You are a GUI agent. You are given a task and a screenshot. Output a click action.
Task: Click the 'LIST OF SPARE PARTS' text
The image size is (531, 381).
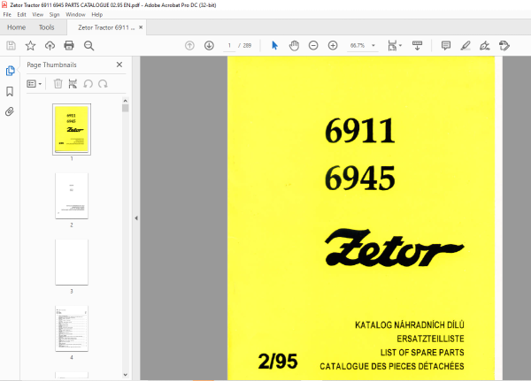tap(422, 353)
